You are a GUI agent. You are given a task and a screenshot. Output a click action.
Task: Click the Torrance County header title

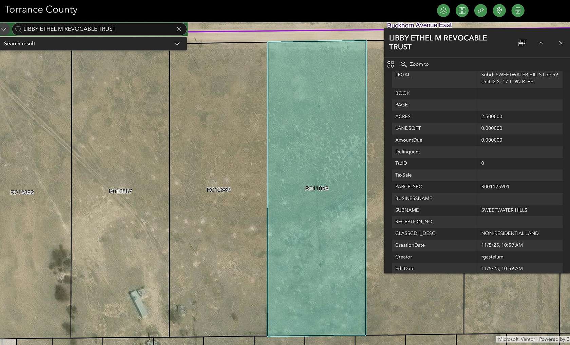click(x=40, y=9)
